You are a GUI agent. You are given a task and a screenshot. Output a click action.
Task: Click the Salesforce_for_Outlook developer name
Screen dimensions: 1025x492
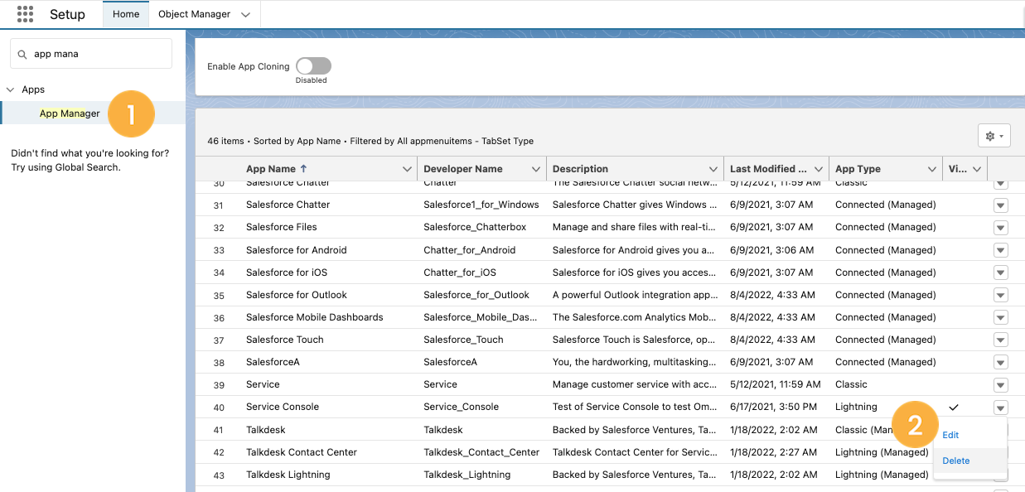[x=476, y=295]
